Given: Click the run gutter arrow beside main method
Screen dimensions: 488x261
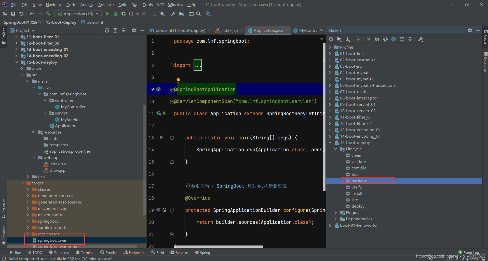Looking at the screenshot, I should pos(161,137).
